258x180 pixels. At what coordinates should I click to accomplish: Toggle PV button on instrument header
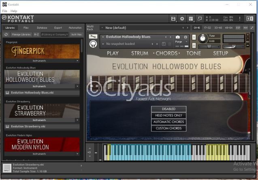pos(248,45)
